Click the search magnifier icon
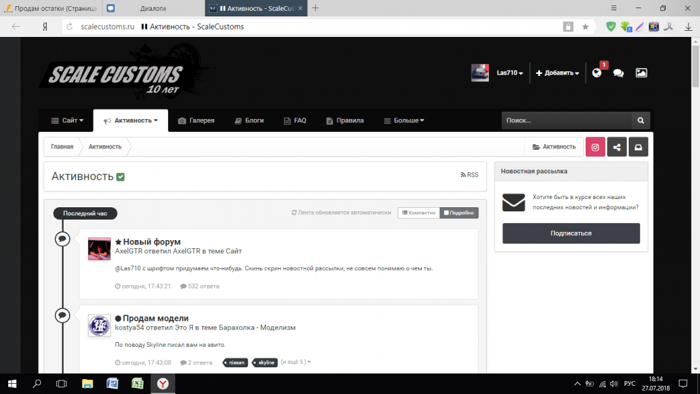This screenshot has width=700, height=394. click(641, 120)
